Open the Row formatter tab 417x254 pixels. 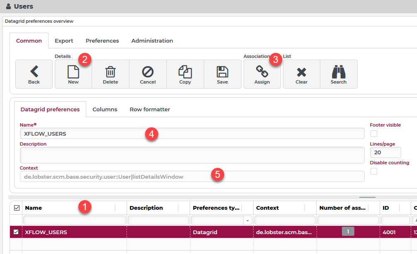point(150,109)
